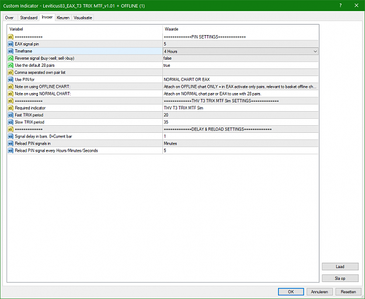This screenshot has width=365, height=299.
Task: Select the Reload PIN signals in Minutes value
Action: pyautogui.click(x=241, y=143)
